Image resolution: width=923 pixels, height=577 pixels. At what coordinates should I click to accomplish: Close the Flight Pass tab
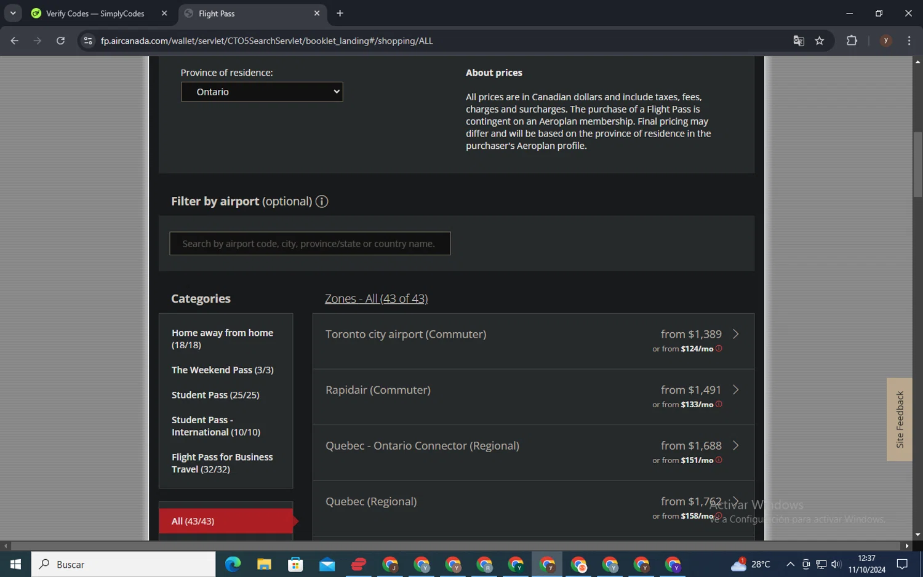click(x=317, y=13)
